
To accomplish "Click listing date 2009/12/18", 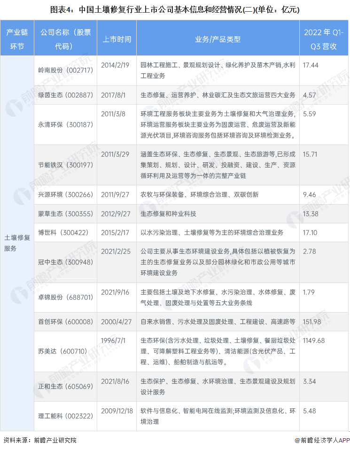I will [x=117, y=411].
